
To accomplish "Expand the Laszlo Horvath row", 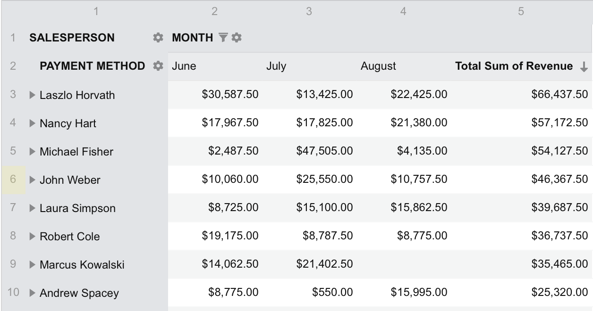I will (32, 95).
